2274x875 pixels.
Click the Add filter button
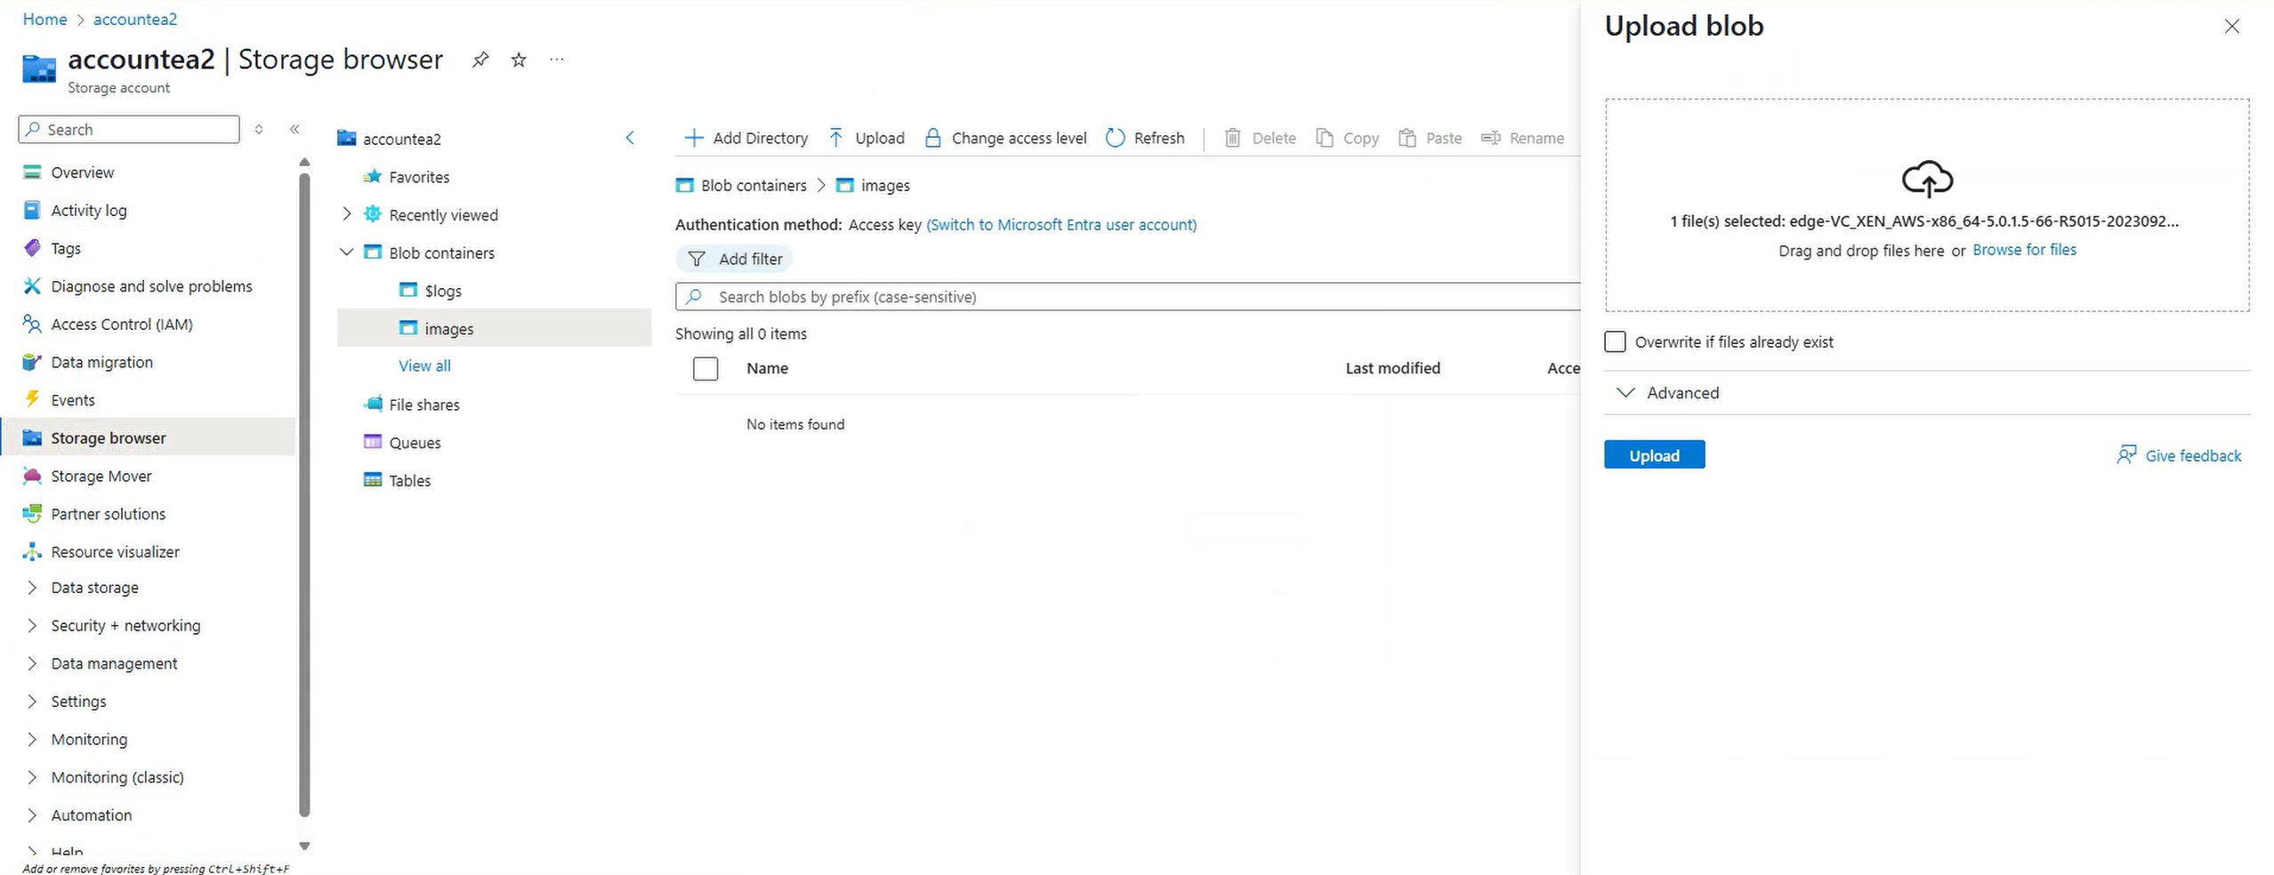click(x=734, y=259)
